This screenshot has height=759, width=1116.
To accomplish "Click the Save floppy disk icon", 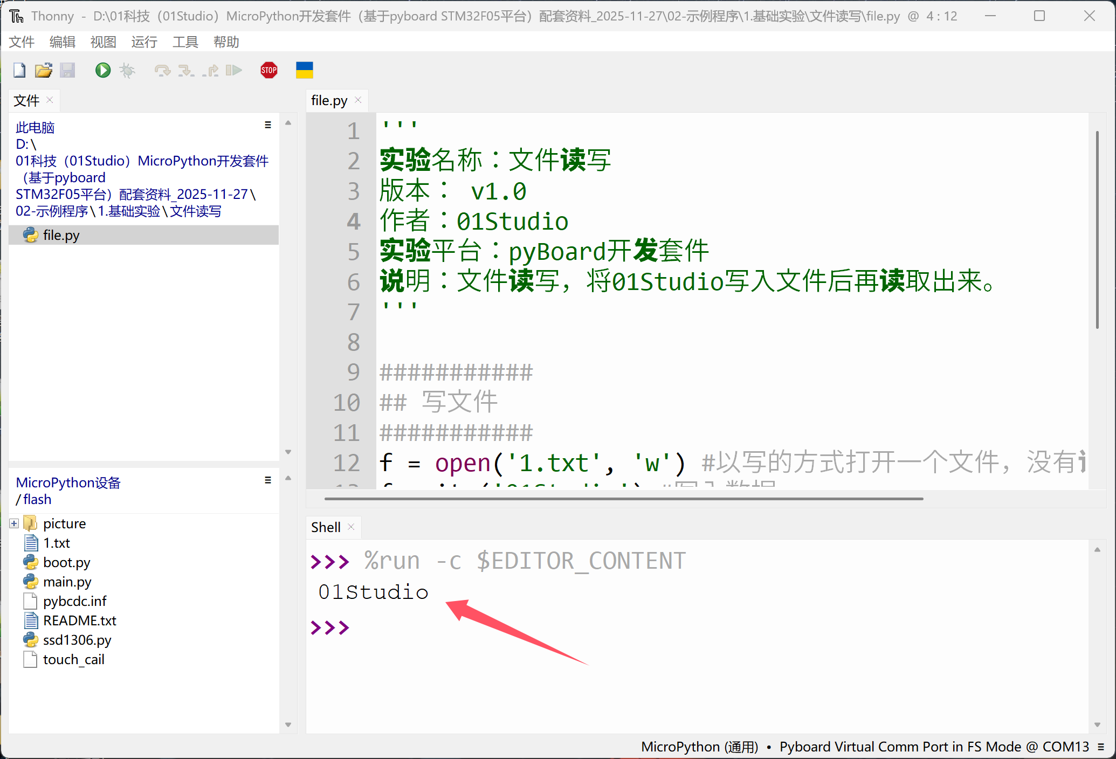I will 67,70.
